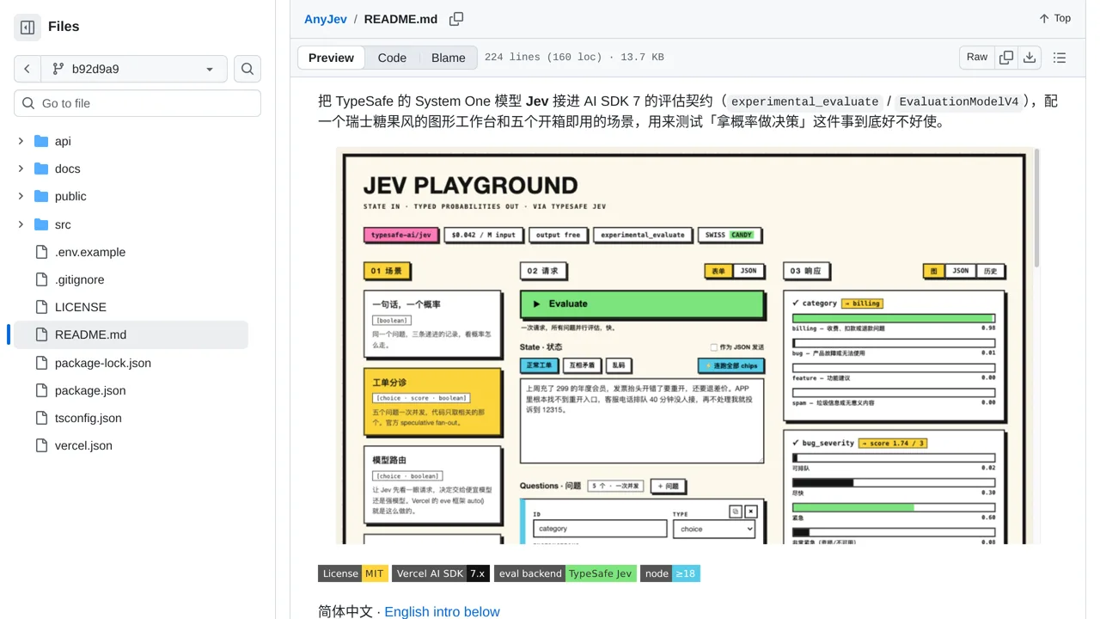Switch to the Preview tab
Image resolution: width=1100 pixels, height=619 pixels.
(331, 58)
